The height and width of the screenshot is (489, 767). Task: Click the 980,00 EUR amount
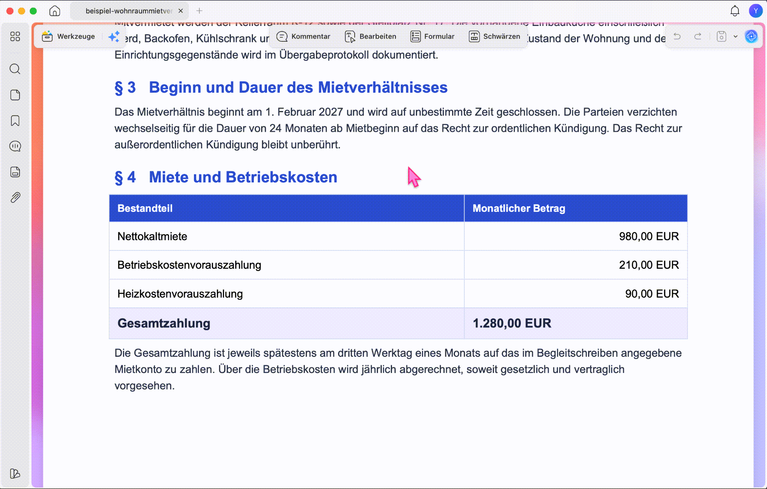[x=649, y=236]
